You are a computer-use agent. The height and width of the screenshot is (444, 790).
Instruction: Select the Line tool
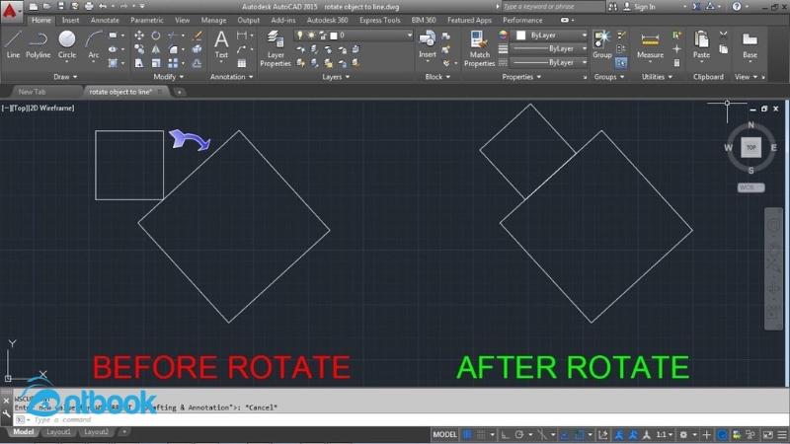(13, 44)
